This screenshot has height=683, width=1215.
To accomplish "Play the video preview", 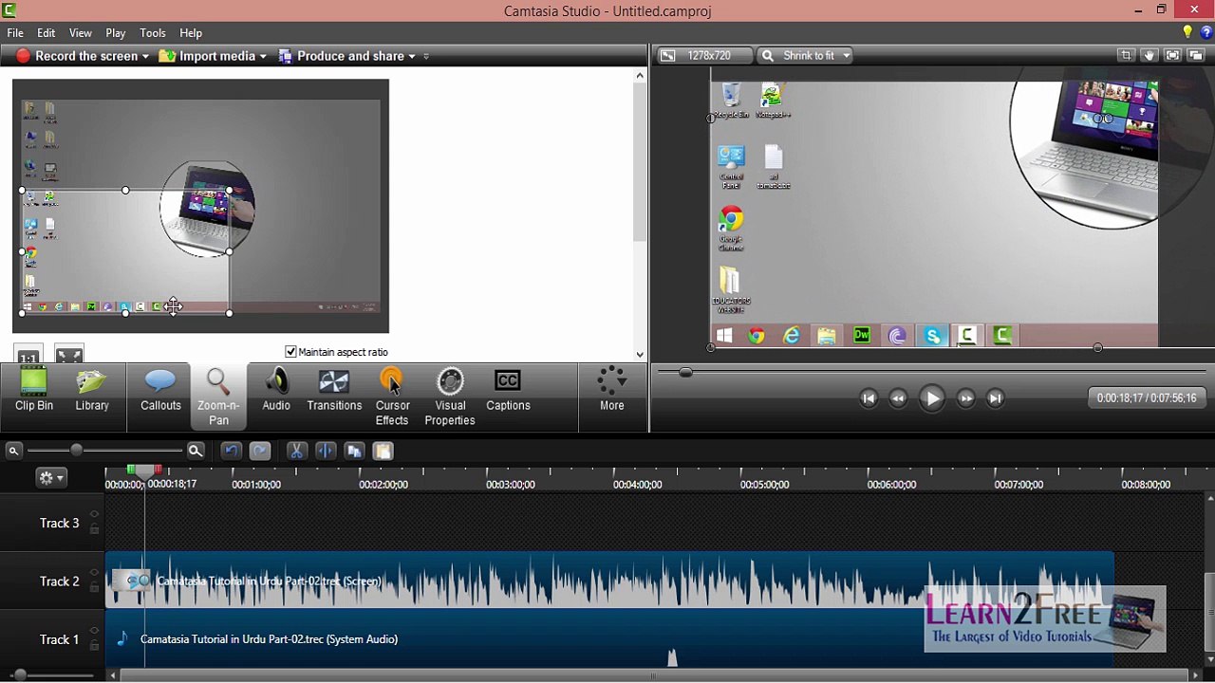I will pos(931,398).
